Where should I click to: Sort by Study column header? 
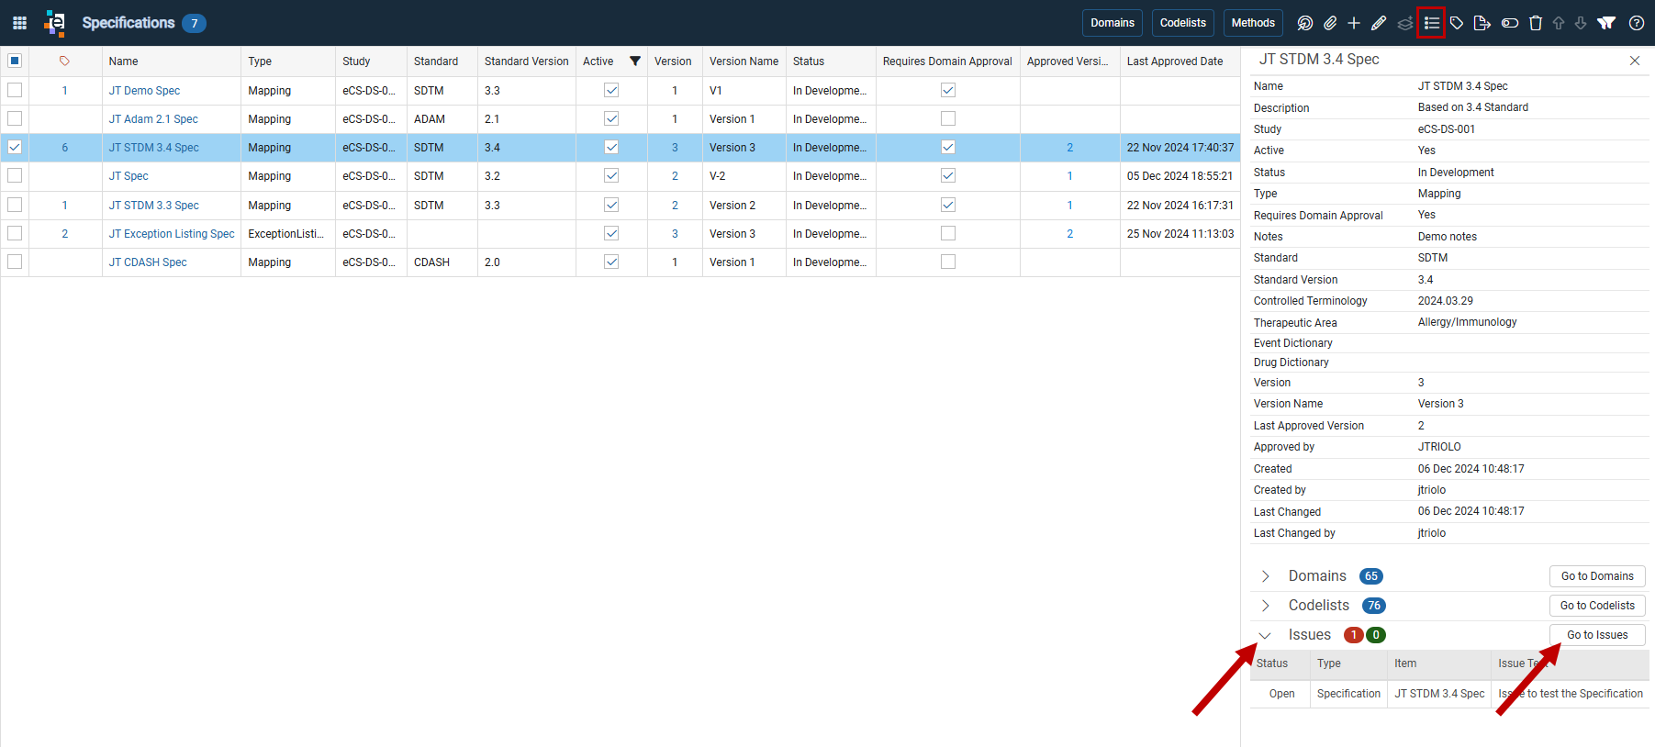356,61
